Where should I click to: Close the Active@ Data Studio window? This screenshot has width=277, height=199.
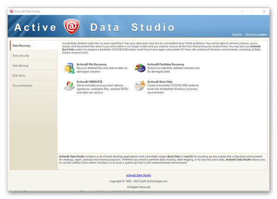[x=264, y=11]
